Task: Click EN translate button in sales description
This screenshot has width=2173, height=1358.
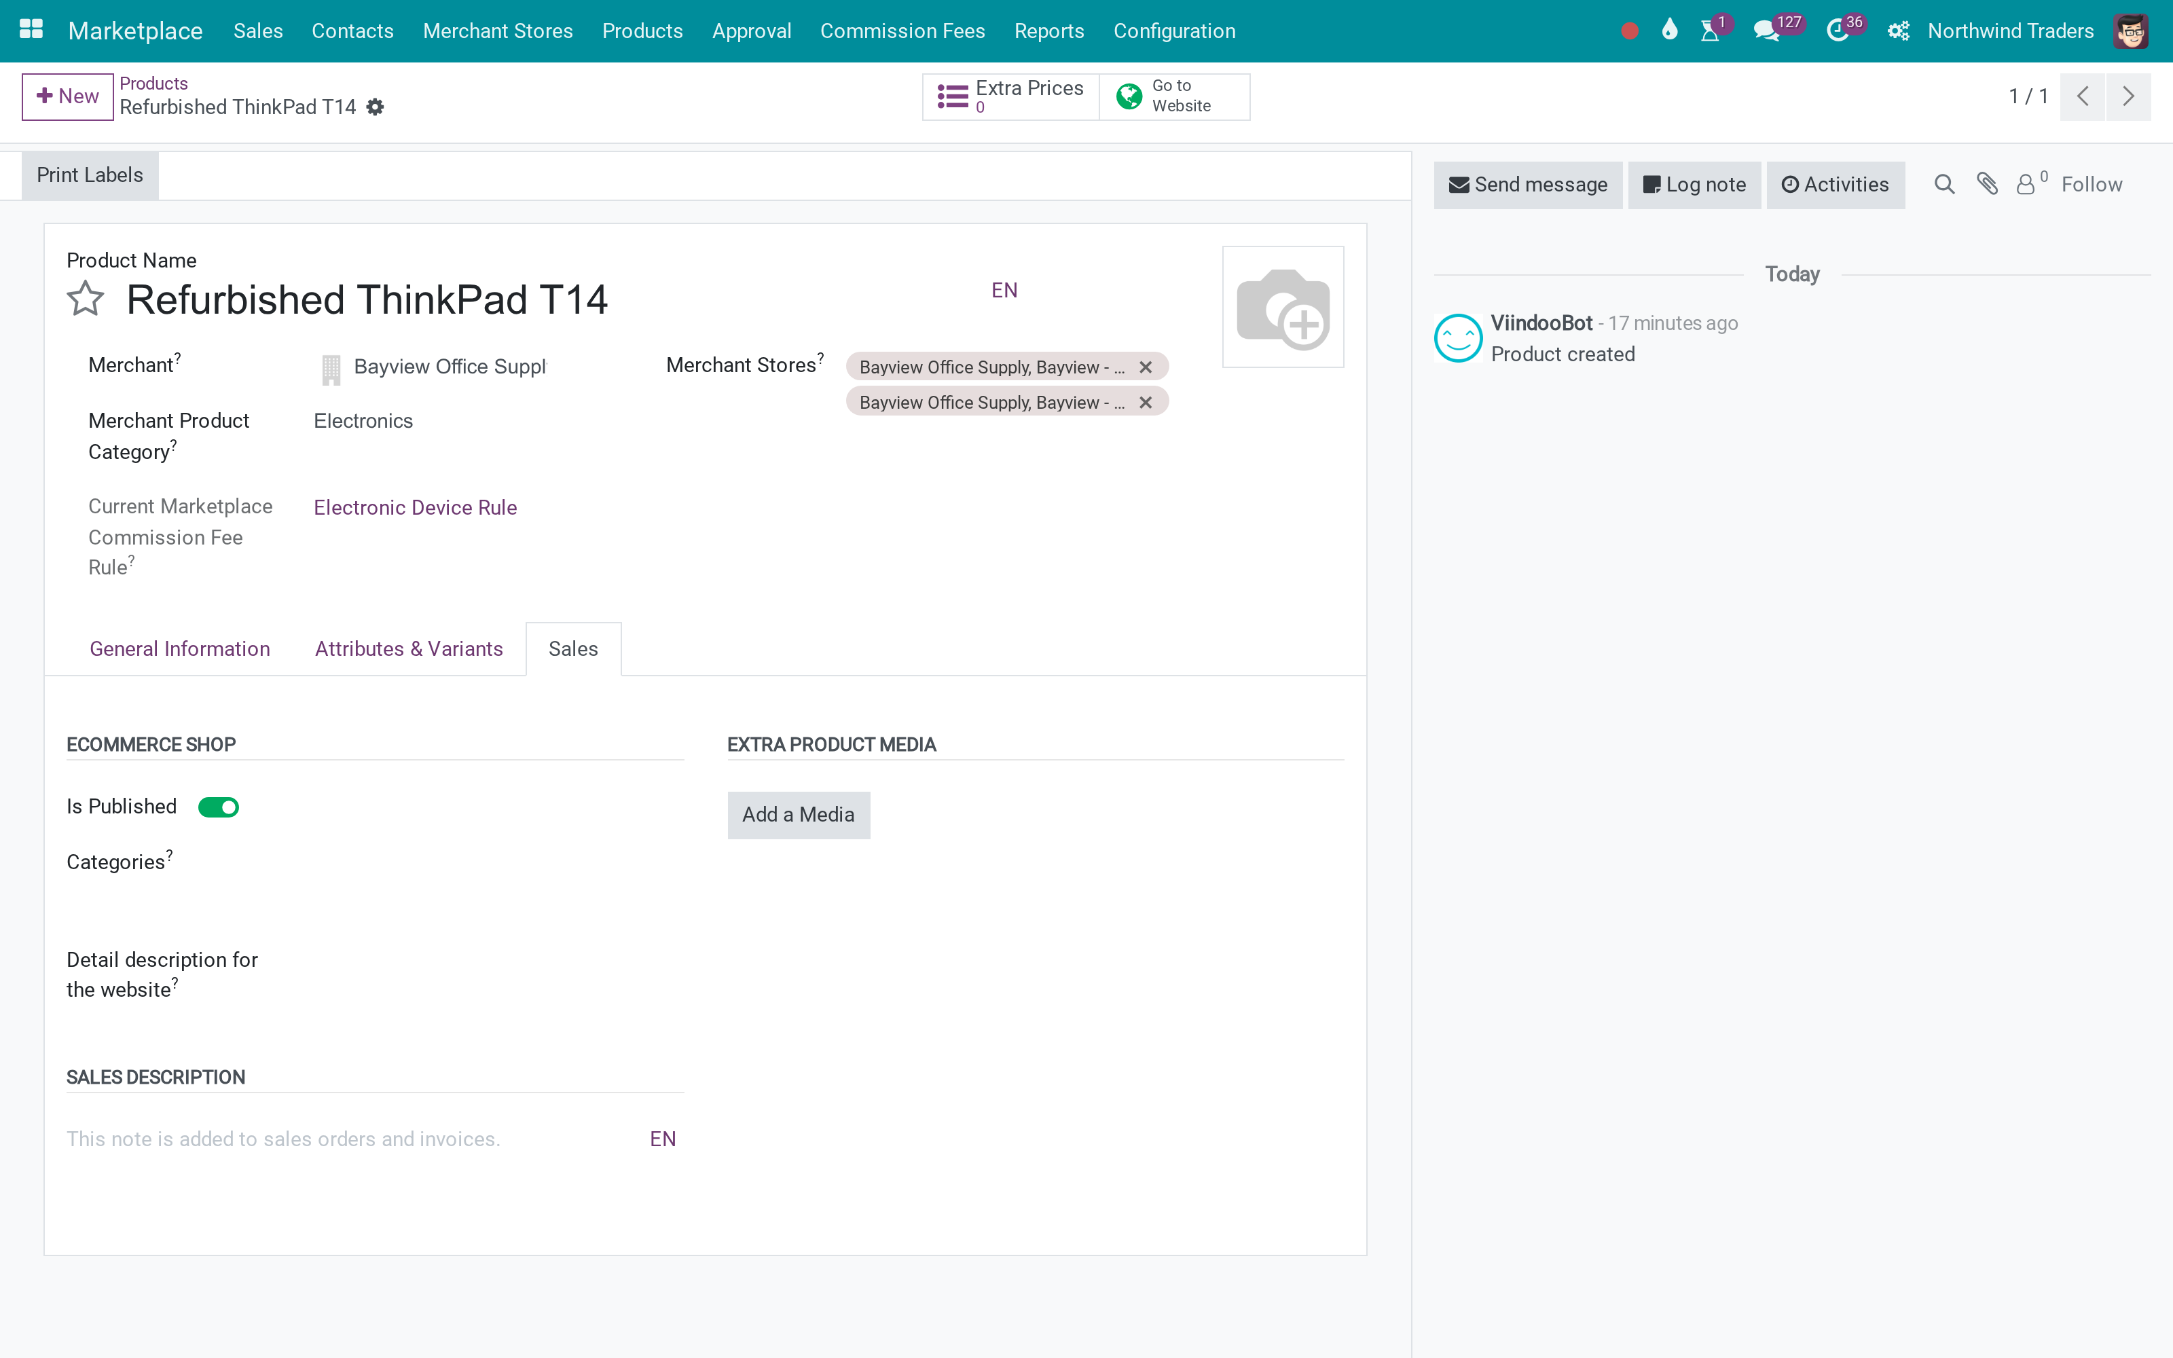Action: [663, 1139]
